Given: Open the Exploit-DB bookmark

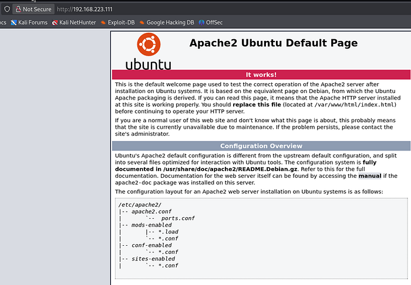Looking at the screenshot, I should [117, 22].
